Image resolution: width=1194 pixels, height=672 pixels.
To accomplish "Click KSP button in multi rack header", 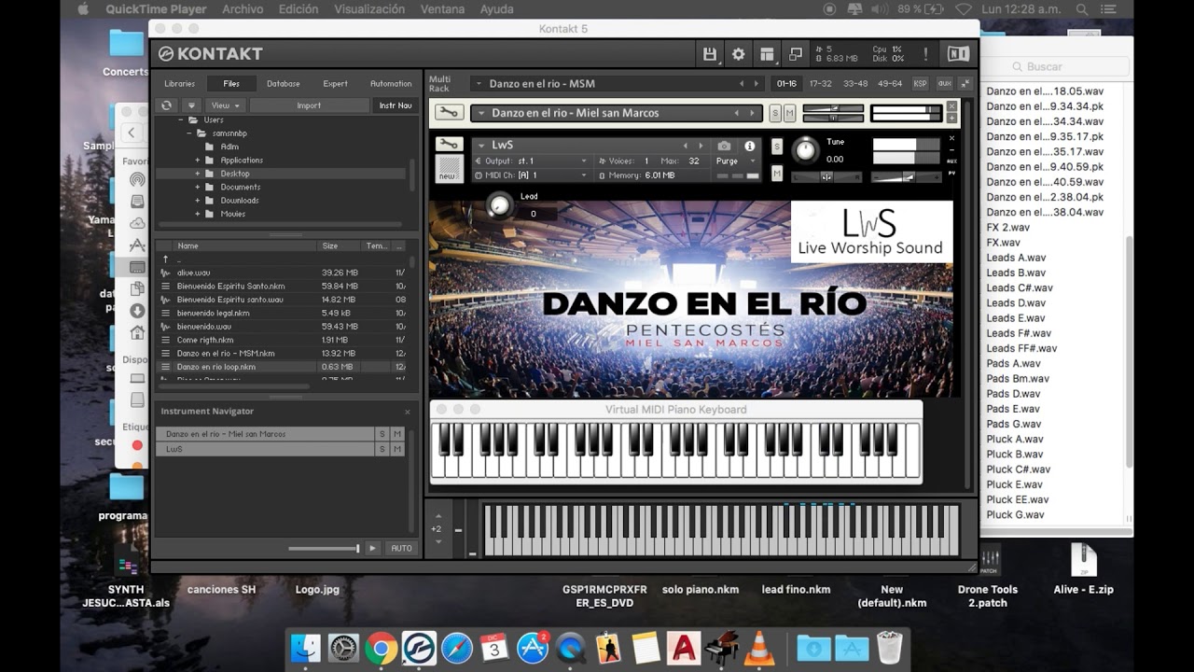I will point(920,84).
